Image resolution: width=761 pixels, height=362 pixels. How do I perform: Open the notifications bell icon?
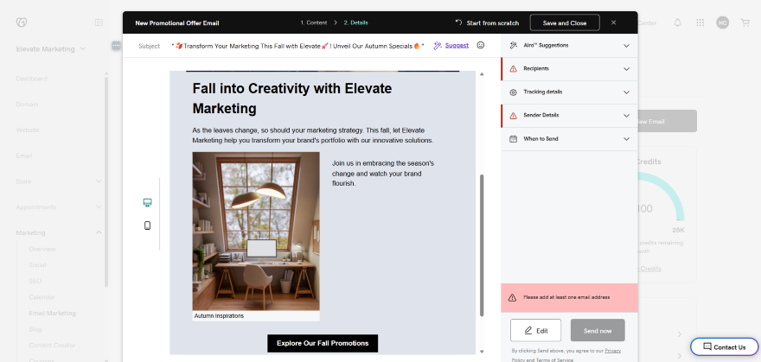[677, 22]
